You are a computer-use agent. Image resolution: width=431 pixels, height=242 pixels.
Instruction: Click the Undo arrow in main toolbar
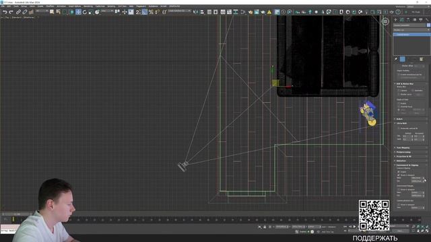5,12
